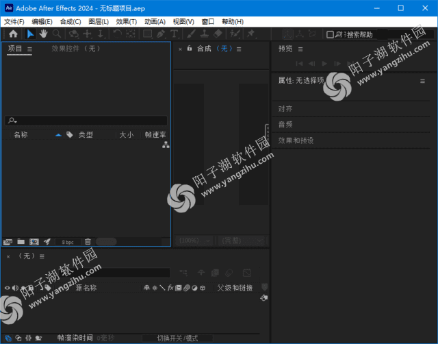Create a new composition icon
Screen dimensions: 438x344
click(34, 242)
